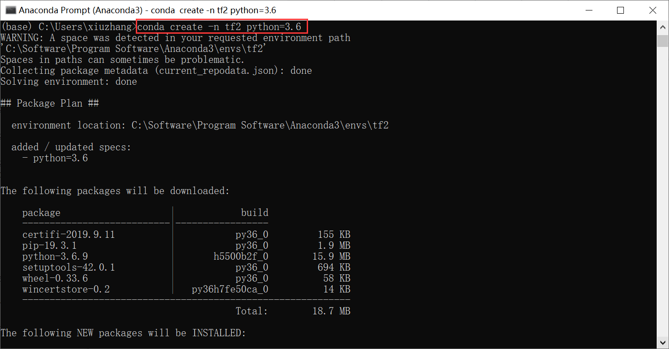
Task: Click the total size '18.7 MB'
Action: tap(331, 311)
